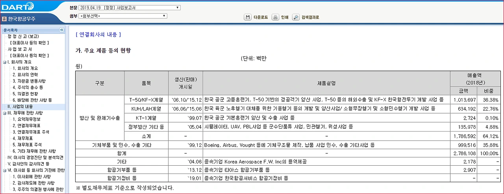Click the total amount 2,786,108
The image size is (504, 194).
coord(465,154)
